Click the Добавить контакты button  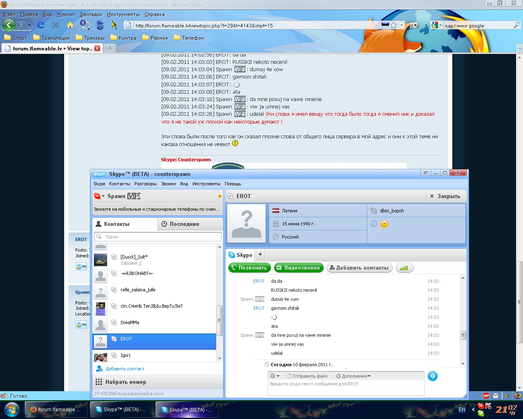click(x=360, y=268)
